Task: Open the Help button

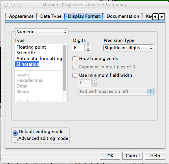Action: (x=155, y=156)
